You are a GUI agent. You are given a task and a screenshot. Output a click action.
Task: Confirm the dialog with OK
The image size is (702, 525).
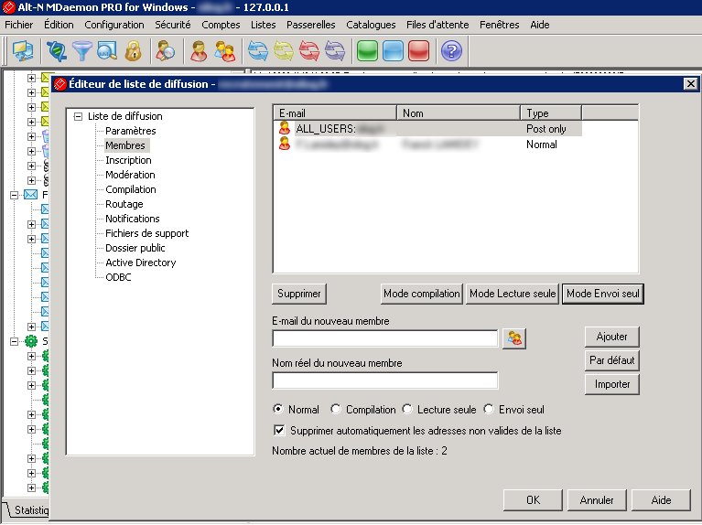[533, 500]
